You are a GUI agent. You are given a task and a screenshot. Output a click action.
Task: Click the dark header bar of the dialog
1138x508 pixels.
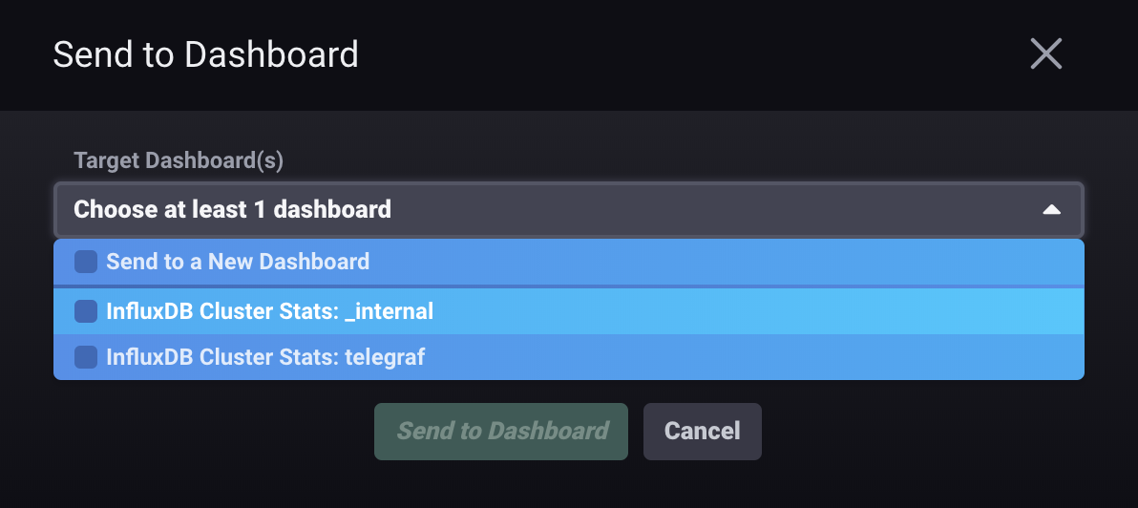(x=668, y=54)
